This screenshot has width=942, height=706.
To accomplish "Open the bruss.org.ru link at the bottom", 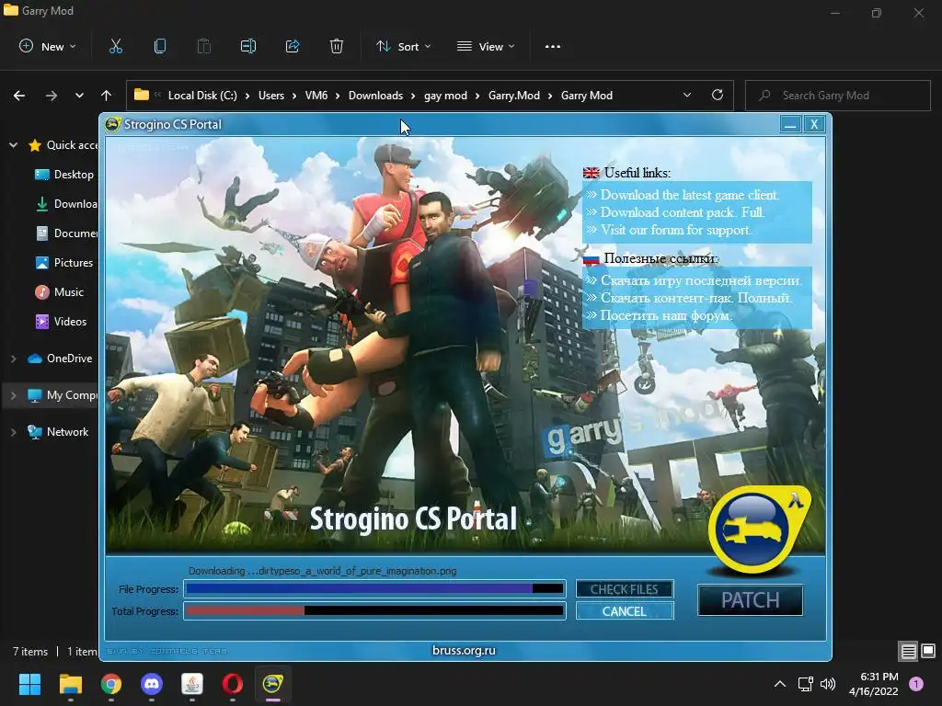I will coord(464,650).
